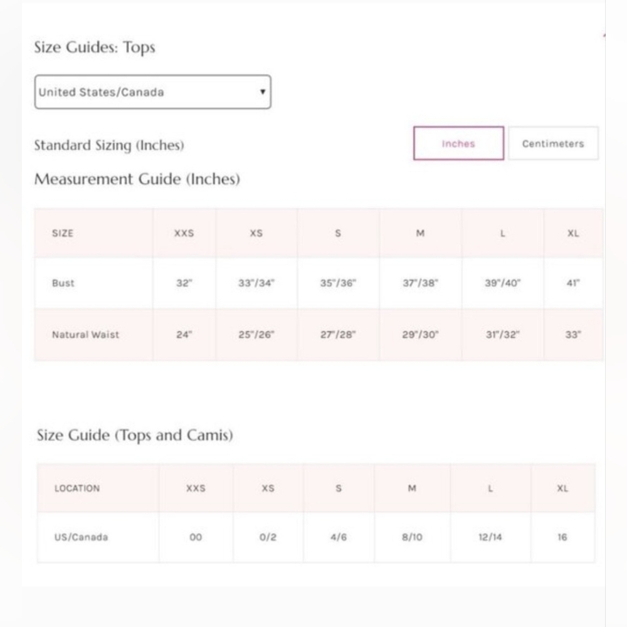This screenshot has height=627, width=627.
Task: Click the US/Canada row label
Action: 81,537
